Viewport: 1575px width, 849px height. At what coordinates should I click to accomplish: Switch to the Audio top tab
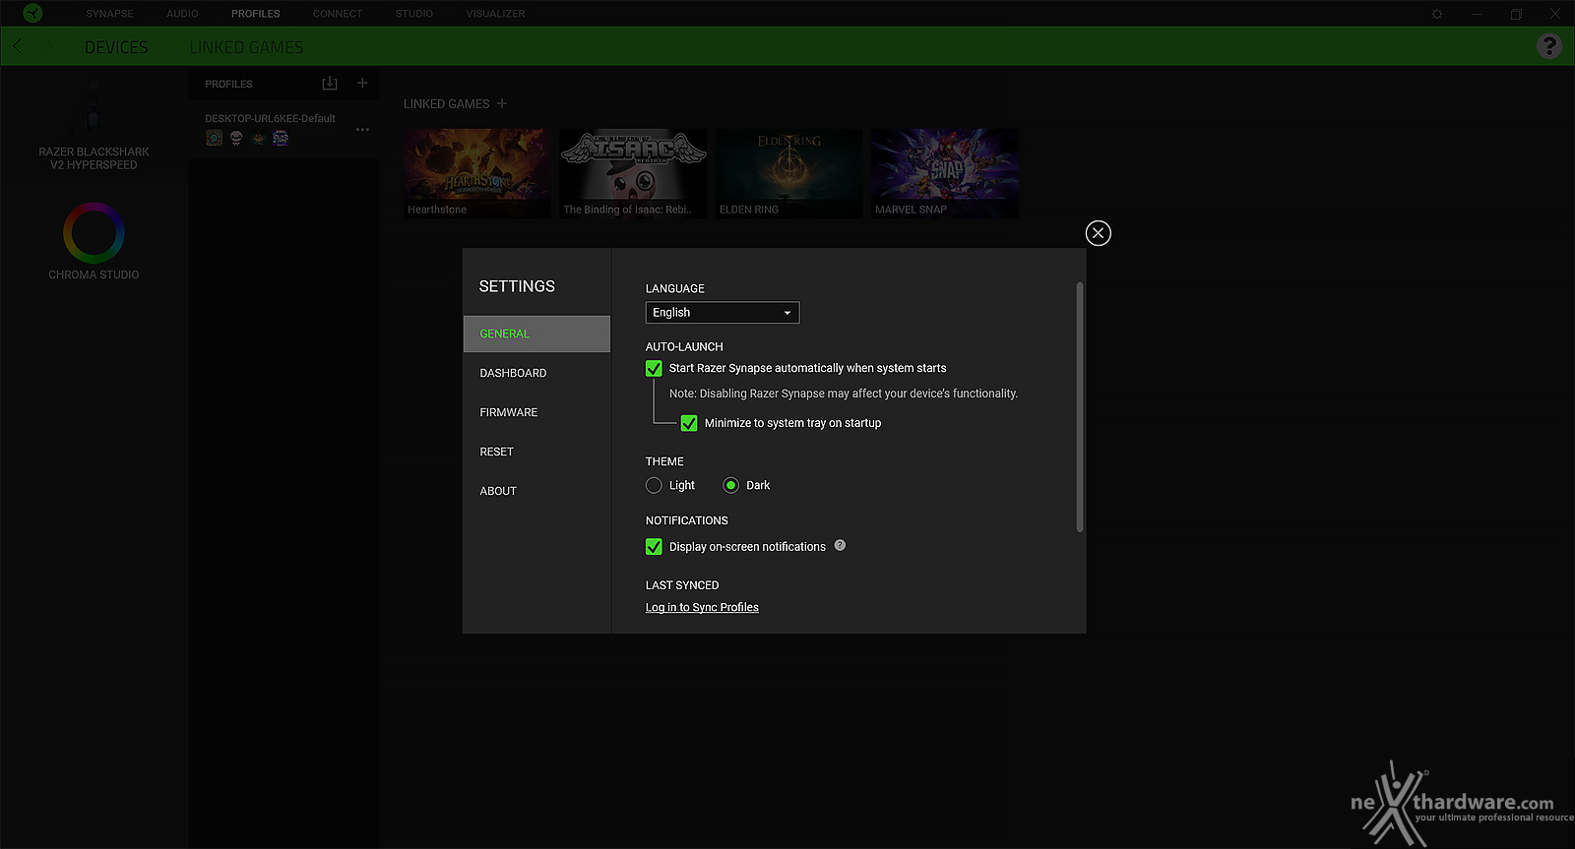(182, 14)
